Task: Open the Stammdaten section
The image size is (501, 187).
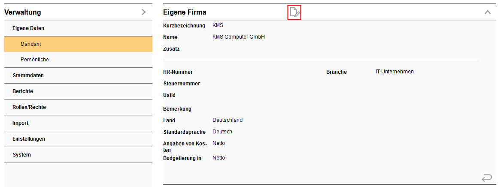Action: [x=28, y=75]
